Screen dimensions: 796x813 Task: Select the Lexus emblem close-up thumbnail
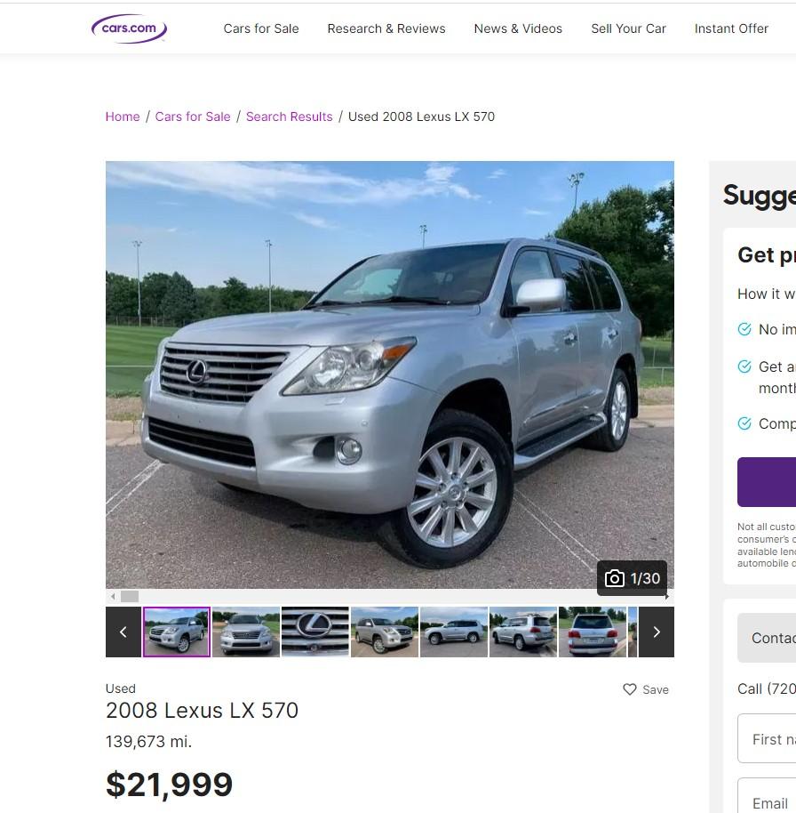pos(315,632)
